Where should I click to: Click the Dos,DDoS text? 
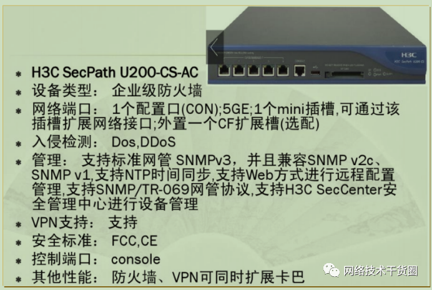(x=143, y=142)
